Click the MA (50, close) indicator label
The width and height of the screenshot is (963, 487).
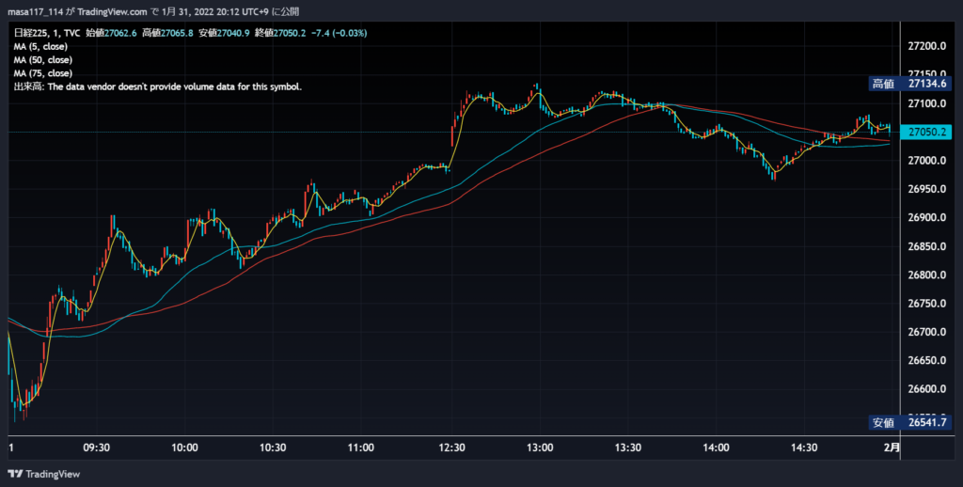(43, 60)
